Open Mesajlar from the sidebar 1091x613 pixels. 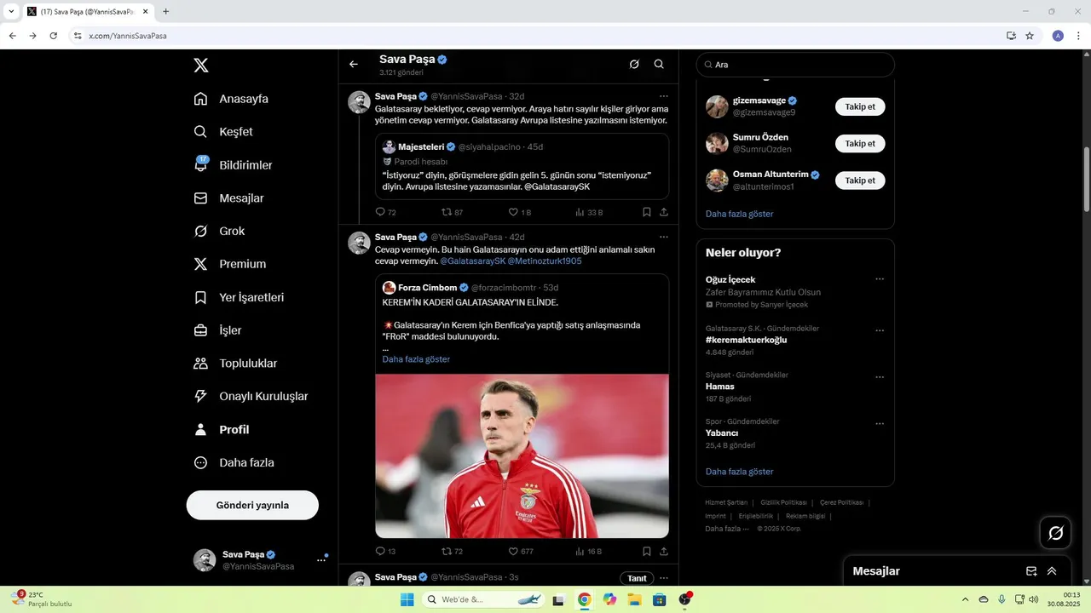click(228, 198)
